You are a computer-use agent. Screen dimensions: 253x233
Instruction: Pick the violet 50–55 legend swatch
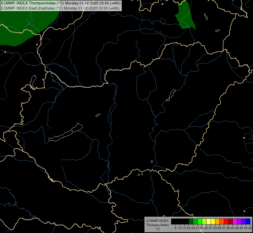coord(244,221)
